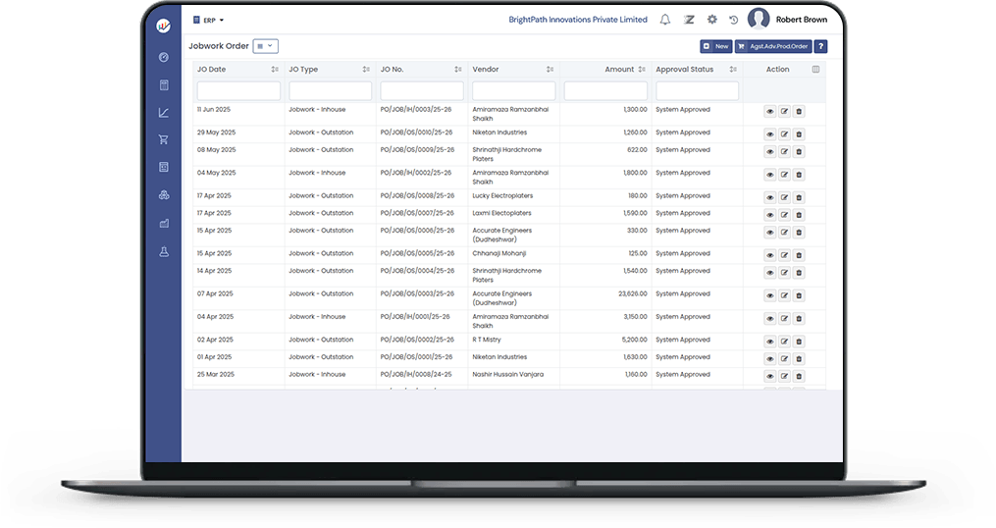This screenshot has width=996, height=528.
Task: Select the 23,626.00 amount cell
Action: [x=605, y=298]
